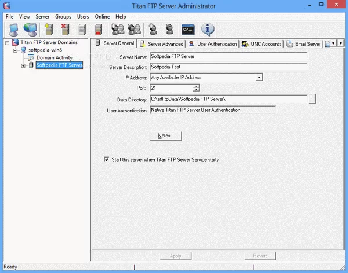Click the server icon with red X

(x=66, y=29)
